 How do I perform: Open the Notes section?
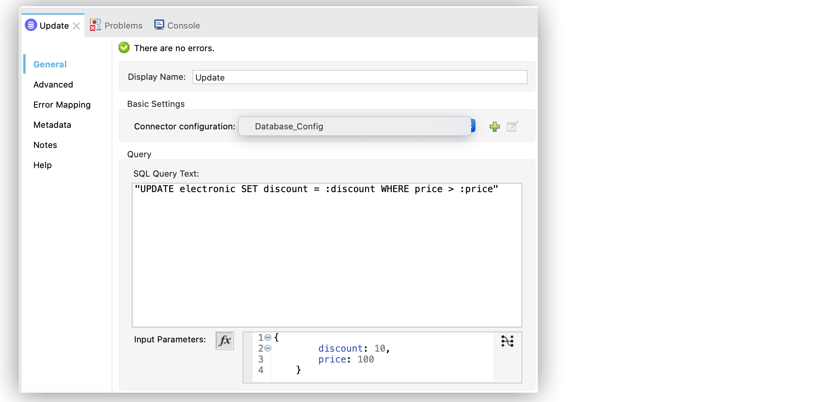point(45,145)
